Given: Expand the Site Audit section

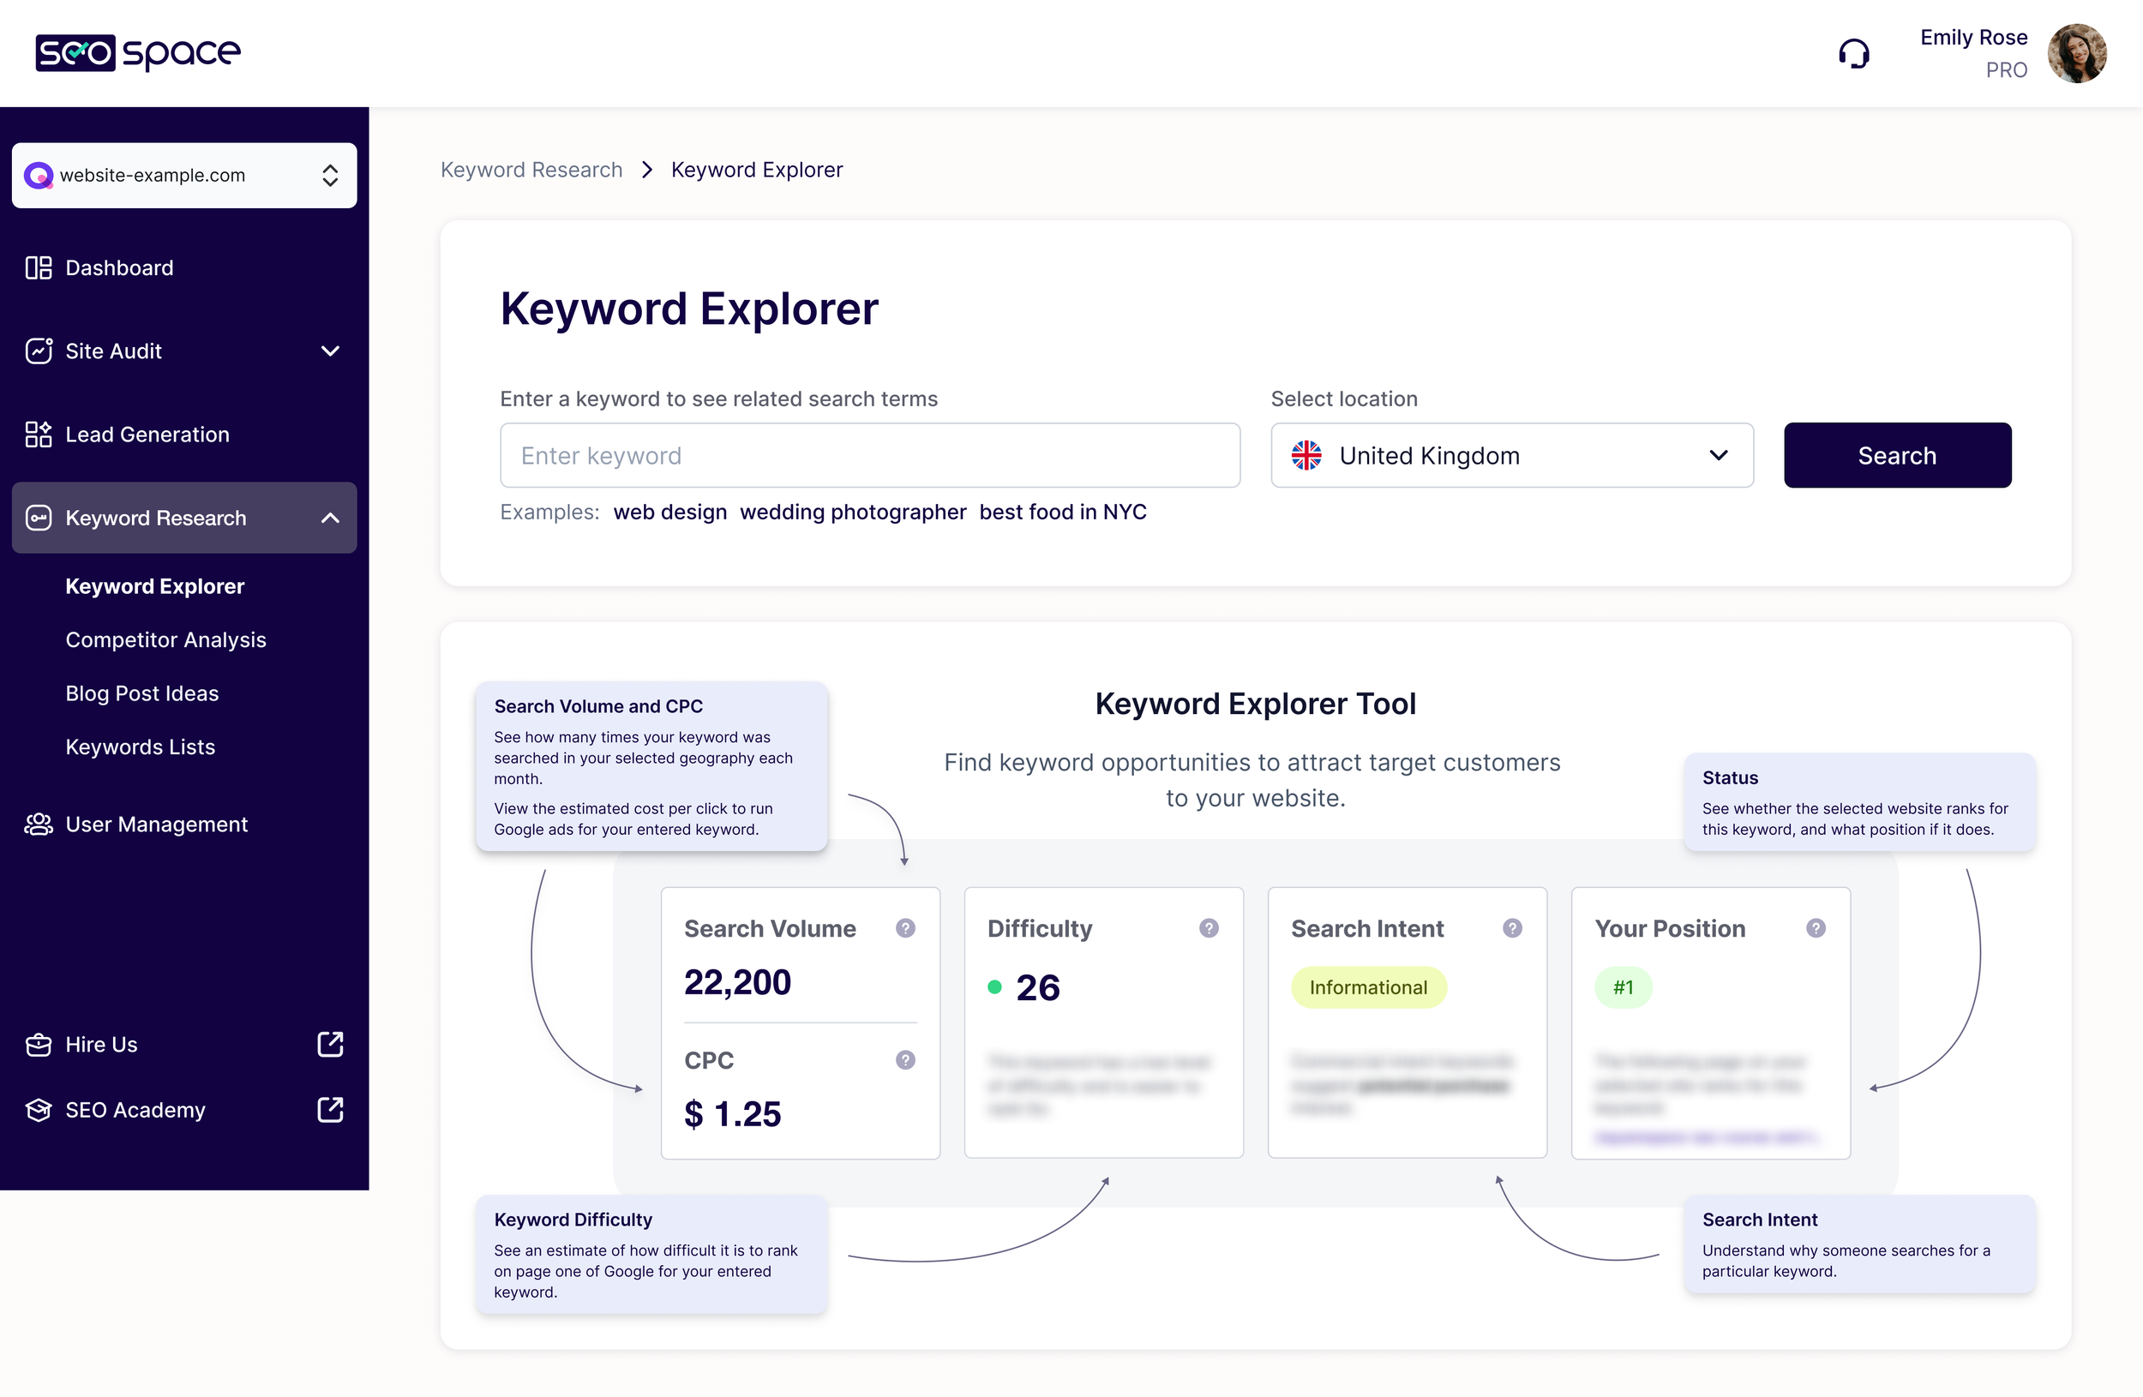Looking at the screenshot, I should pos(329,351).
